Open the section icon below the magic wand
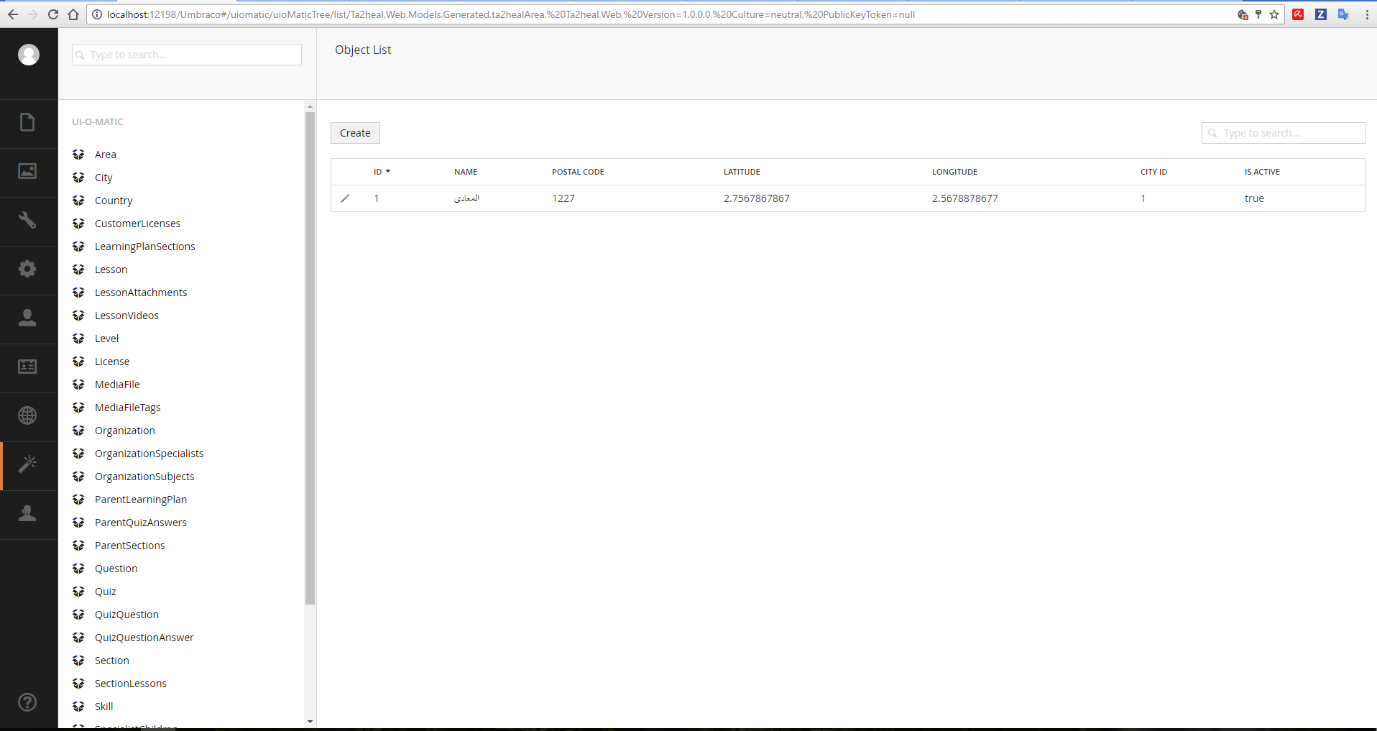Viewport: 1377px width, 731px height. (27, 513)
